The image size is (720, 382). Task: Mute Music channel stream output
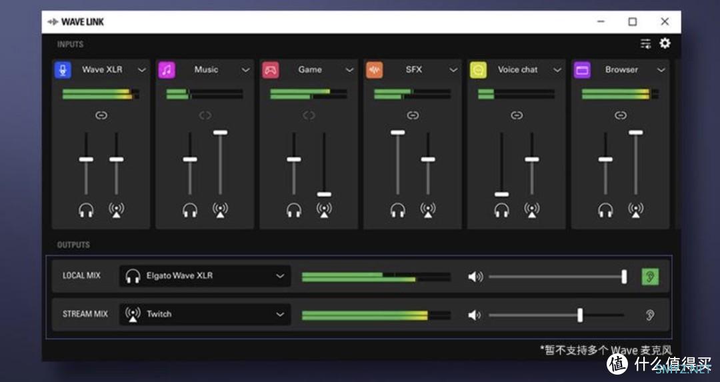pos(220,210)
